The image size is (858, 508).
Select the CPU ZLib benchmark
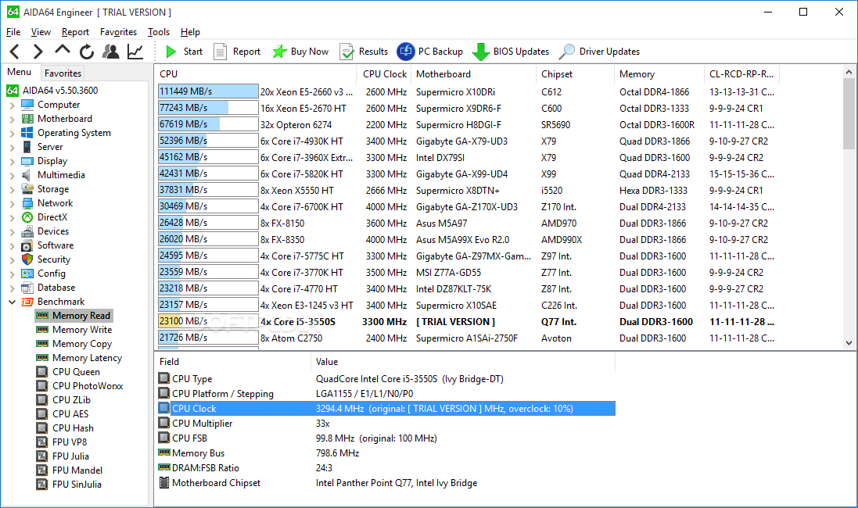tap(63, 400)
